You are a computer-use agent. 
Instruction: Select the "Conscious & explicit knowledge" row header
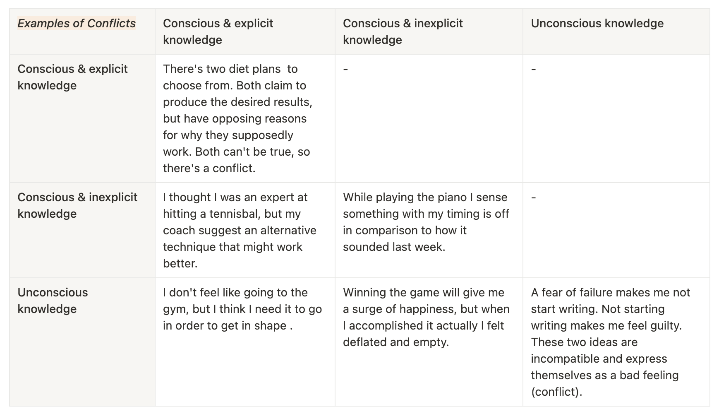72,77
